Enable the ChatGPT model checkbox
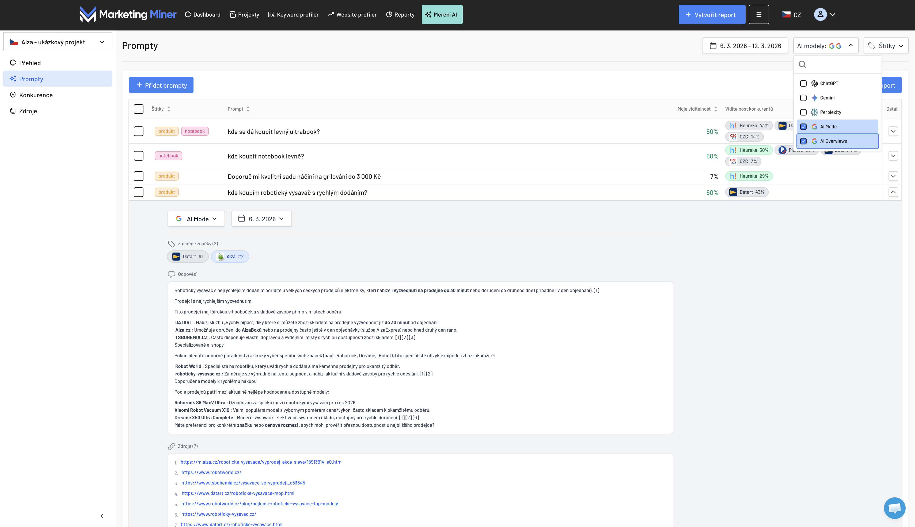 click(803, 83)
